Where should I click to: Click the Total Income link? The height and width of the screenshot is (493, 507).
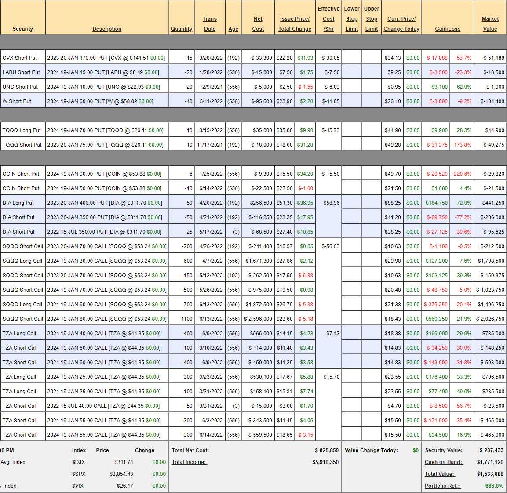[x=189, y=462]
